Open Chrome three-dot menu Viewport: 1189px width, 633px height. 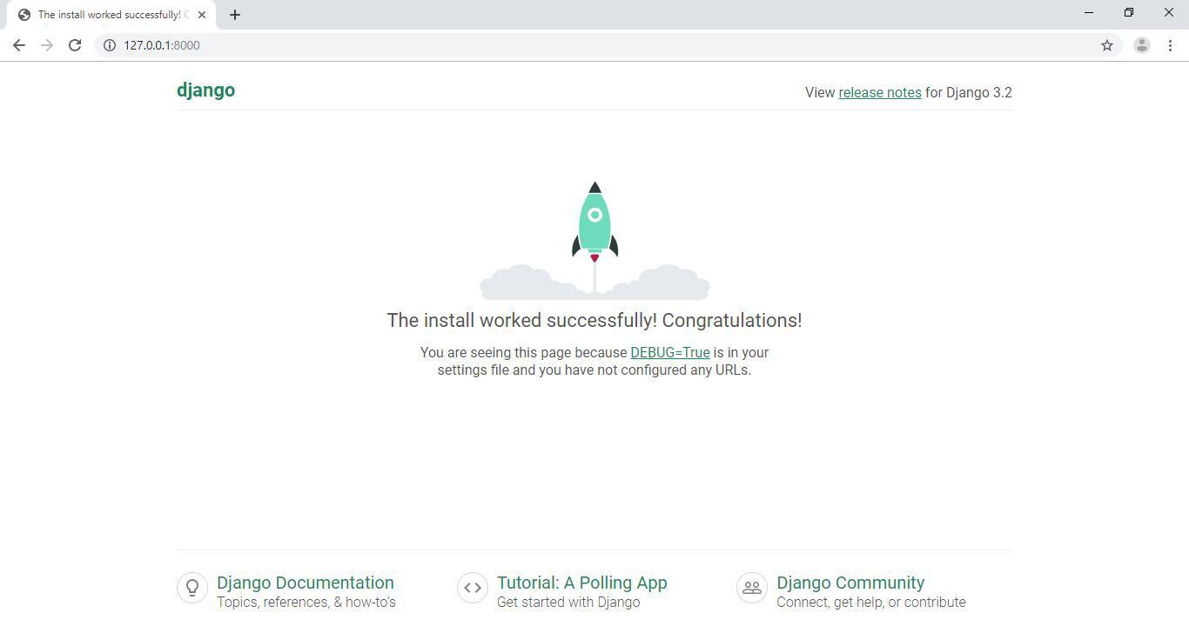(1170, 45)
